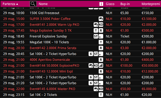Open 150€ Gtd Freezeout tournament
The width and height of the screenshot is (161, 98).
pyautogui.click(x=45, y=13)
